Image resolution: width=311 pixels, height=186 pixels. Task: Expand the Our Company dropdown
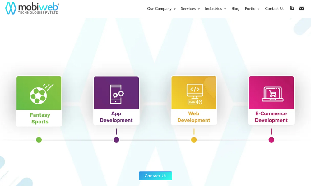click(x=161, y=9)
